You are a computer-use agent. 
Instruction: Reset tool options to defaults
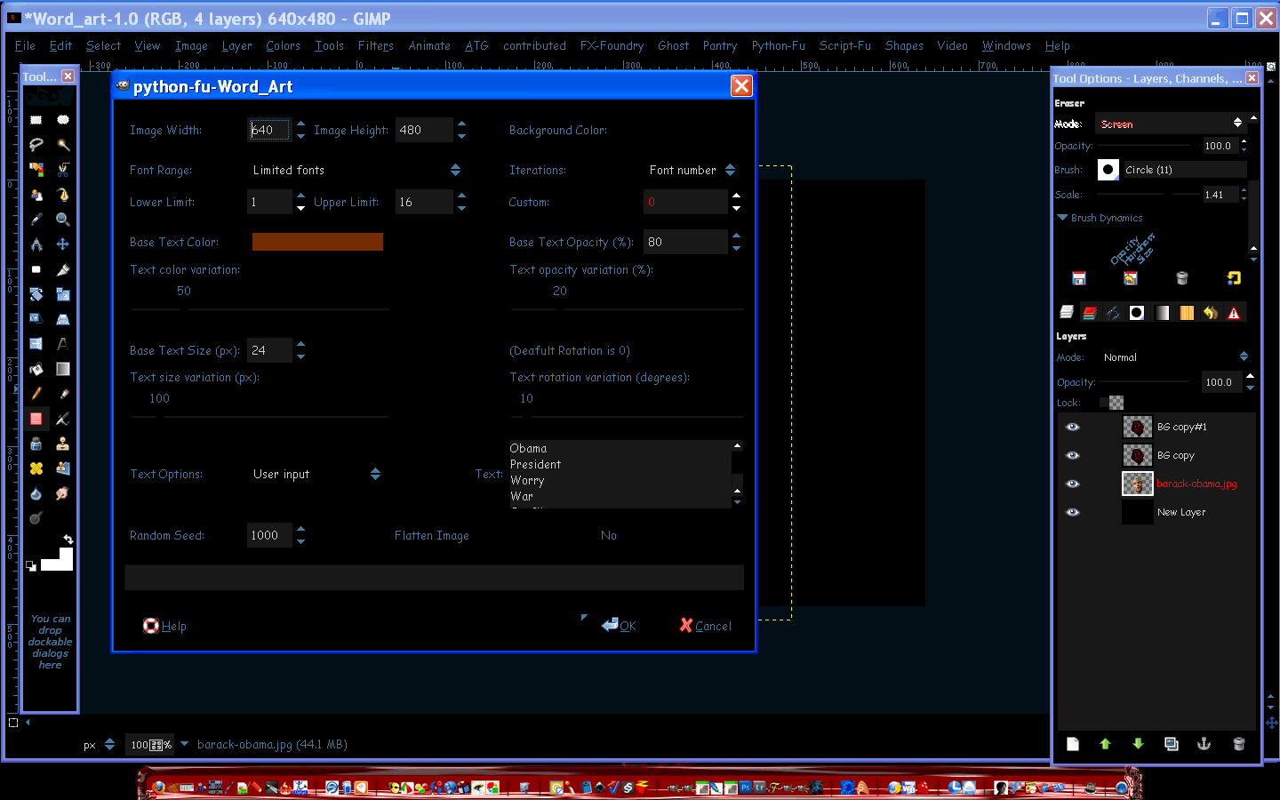(x=1234, y=278)
